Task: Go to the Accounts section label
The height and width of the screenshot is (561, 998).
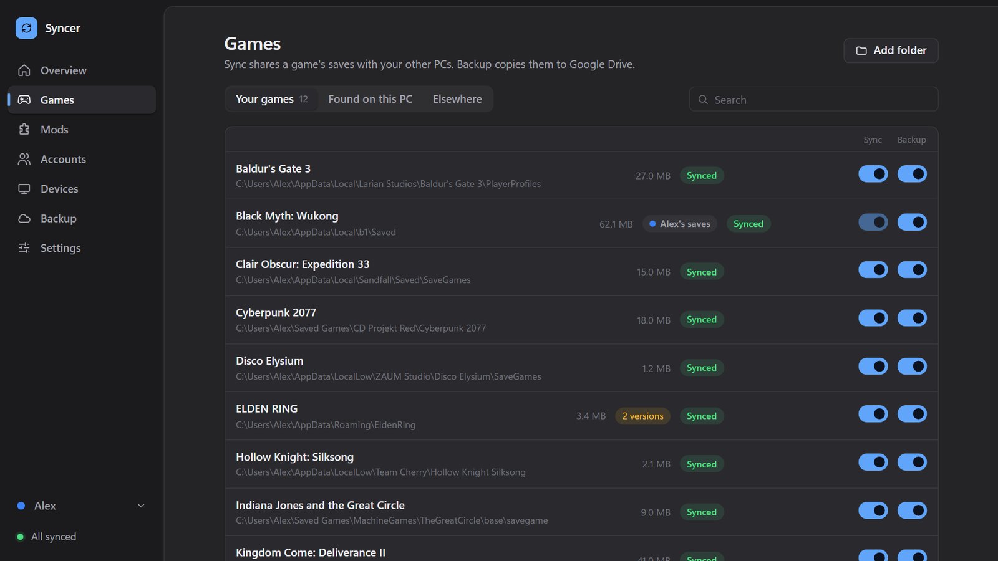Action: tap(63, 159)
